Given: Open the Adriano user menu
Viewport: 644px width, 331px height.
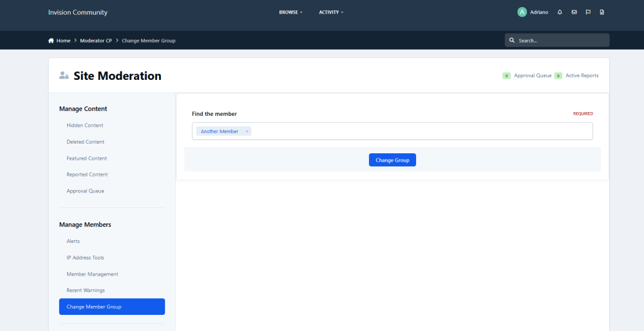Looking at the screenshot, I should (x=539, y=12).
